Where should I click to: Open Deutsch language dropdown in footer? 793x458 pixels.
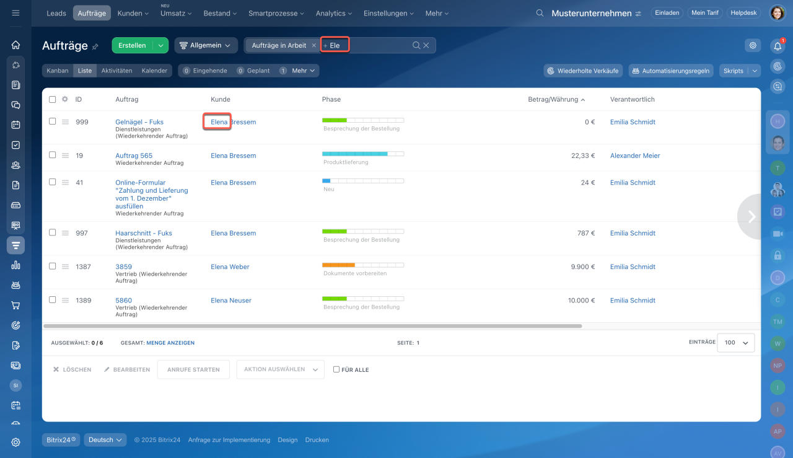pos(105,440)
